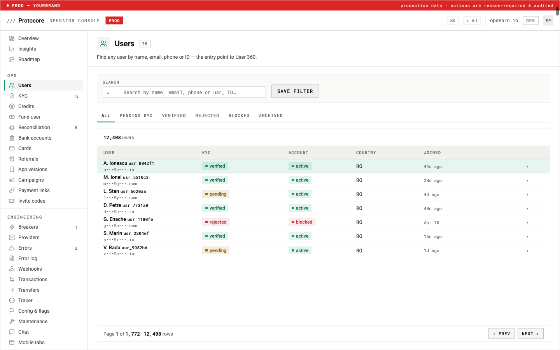Viewport: 560px width, 350px height.
Task: Switch to the BLOCKED tab
Action: [239, 116]
